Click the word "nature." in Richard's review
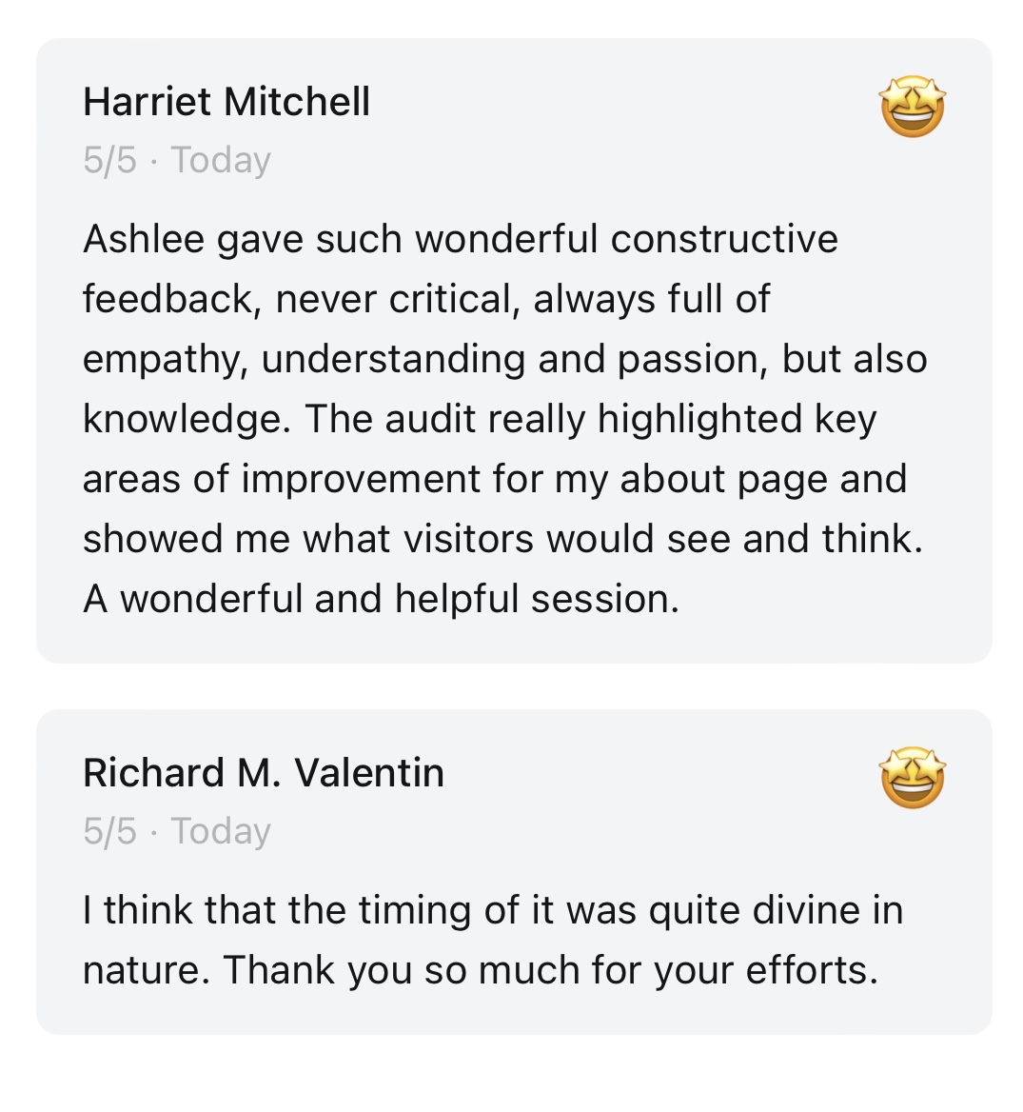 pos(146,970)
